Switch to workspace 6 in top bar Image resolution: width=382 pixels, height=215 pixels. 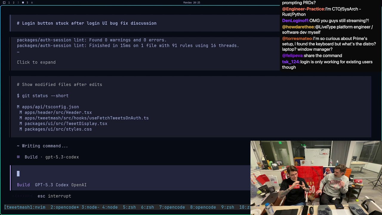pos(32,3)
